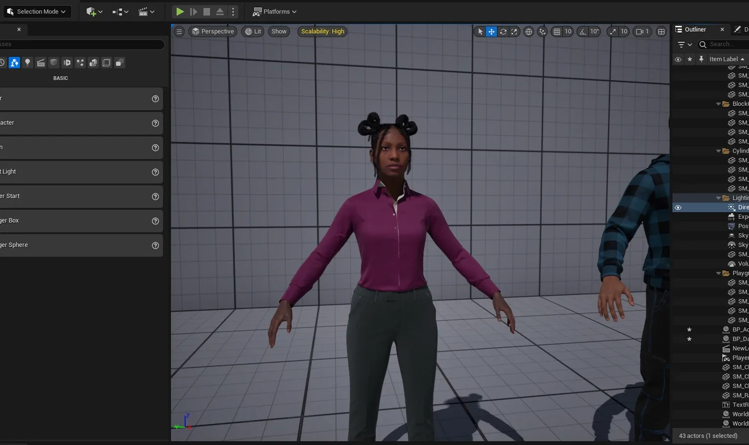Select Point Light actor entry
The width and height of the screenshot is (749, 445).
click(x=81, y=172)
